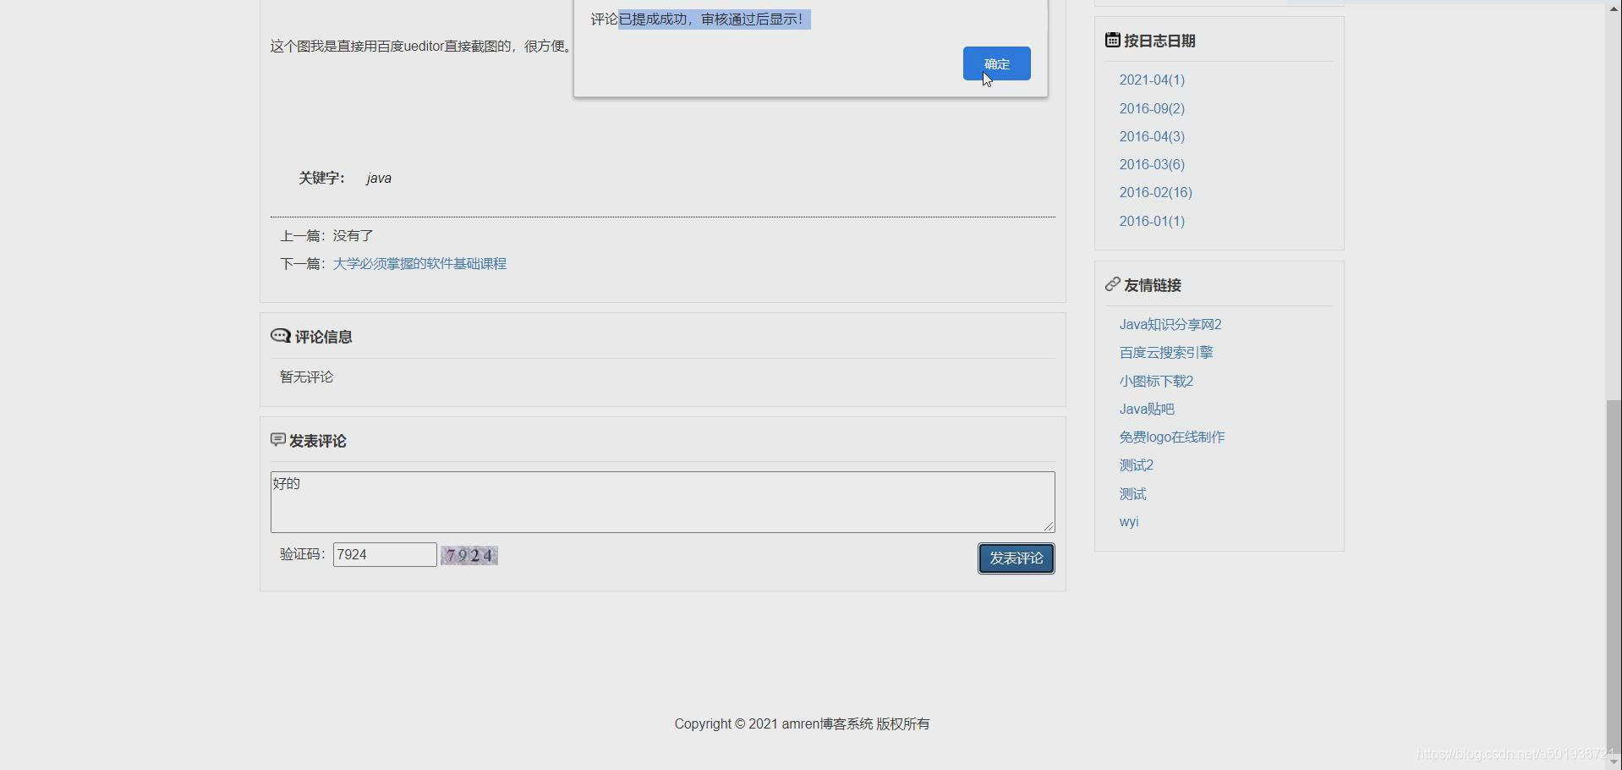The height and width of the screenshot is (770, 1622).
Task: Click the calendar icon beside 按日志日期
Action: coord(1111,39)
